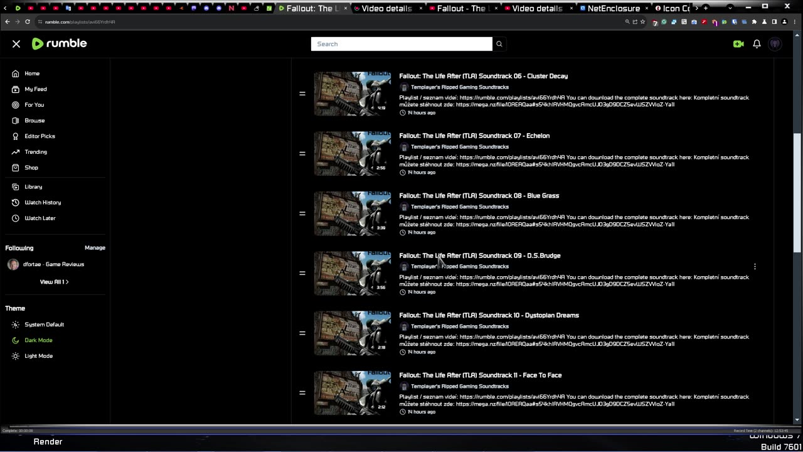Click the Chrome Labs flask icon
This screenshot has height=452, width=803.
pyautogui.click(x=764, y=22)
